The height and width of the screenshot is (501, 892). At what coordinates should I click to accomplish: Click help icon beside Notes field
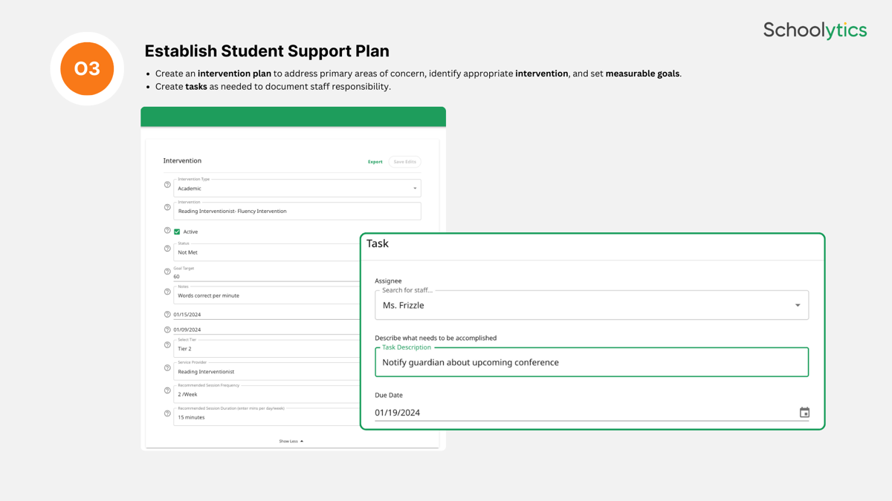click(167, 292)
